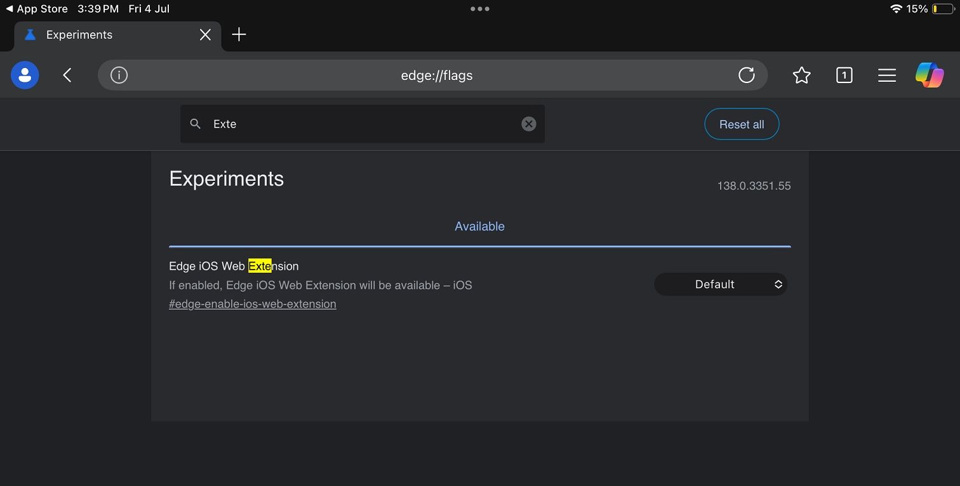This screenshot has width=960, height=486.
Task: Launch Copilot from the toolbar
Action: click(x=930, y=76)
